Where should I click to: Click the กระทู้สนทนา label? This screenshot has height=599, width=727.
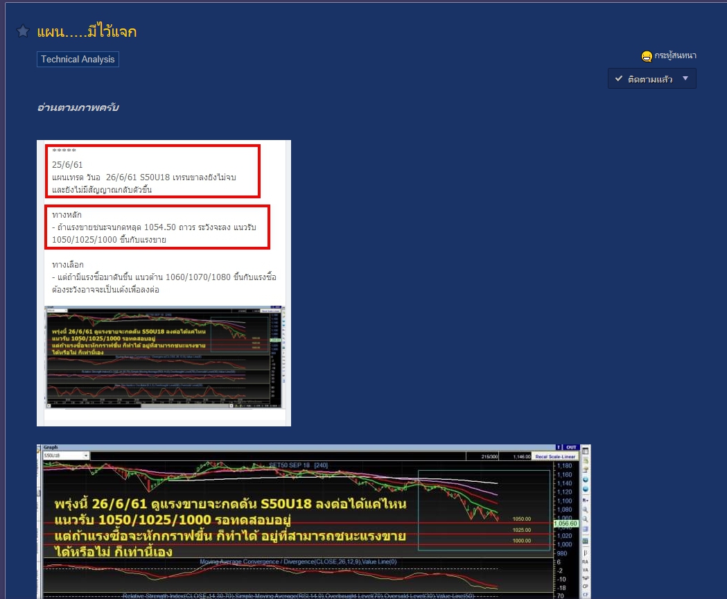(675, 55)
